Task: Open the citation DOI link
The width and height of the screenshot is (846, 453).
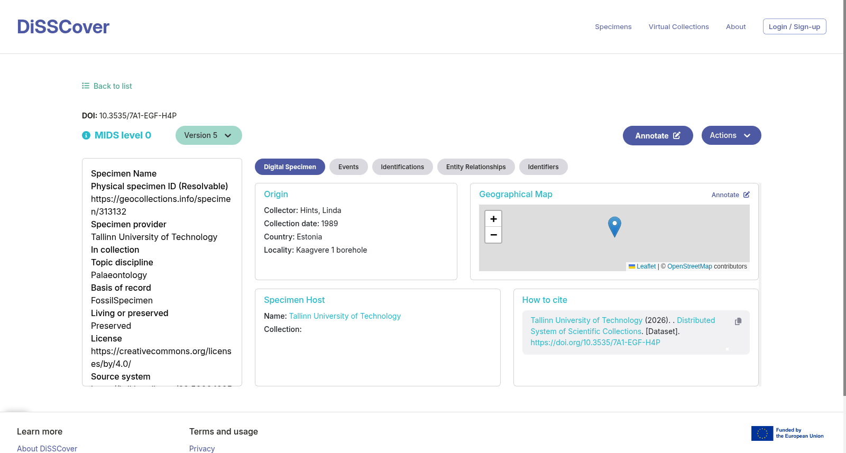Action: (x=595, y=343)
